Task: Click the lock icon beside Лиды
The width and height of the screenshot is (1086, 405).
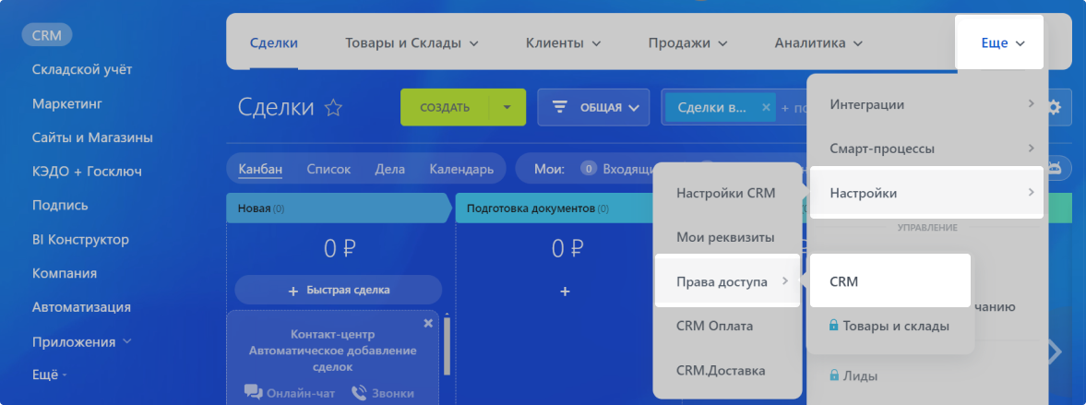Action: pos(834,375)
